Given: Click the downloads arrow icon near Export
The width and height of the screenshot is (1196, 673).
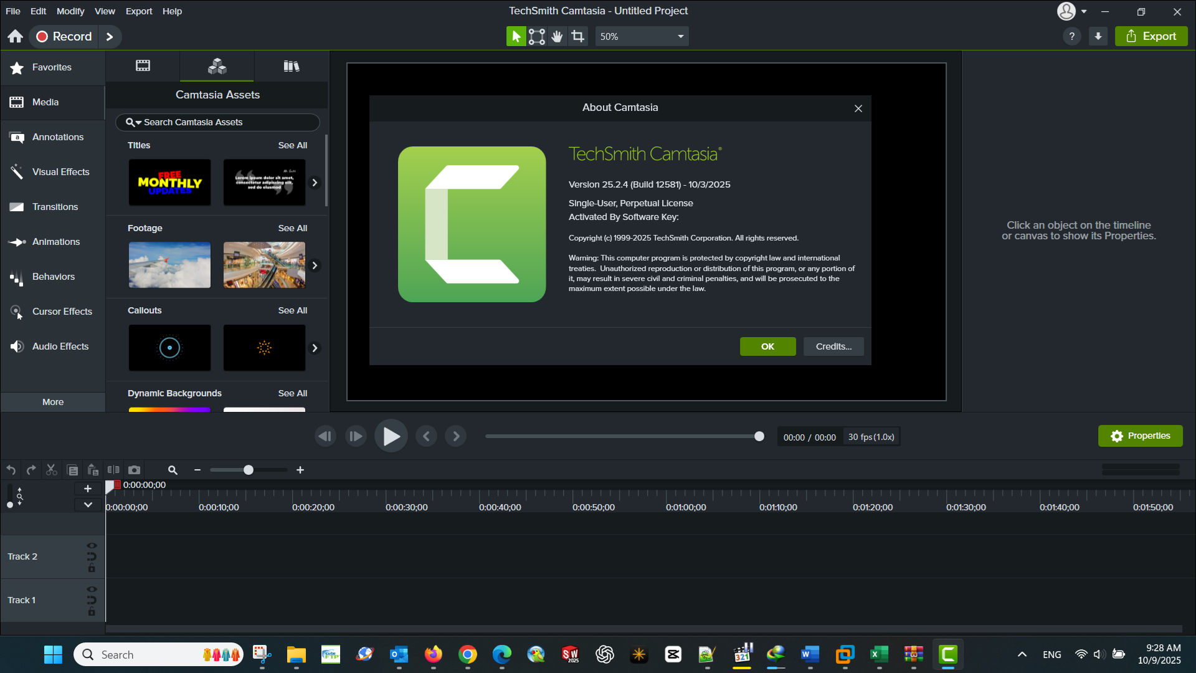Looking at the screenshot, I should (1098, 36).
